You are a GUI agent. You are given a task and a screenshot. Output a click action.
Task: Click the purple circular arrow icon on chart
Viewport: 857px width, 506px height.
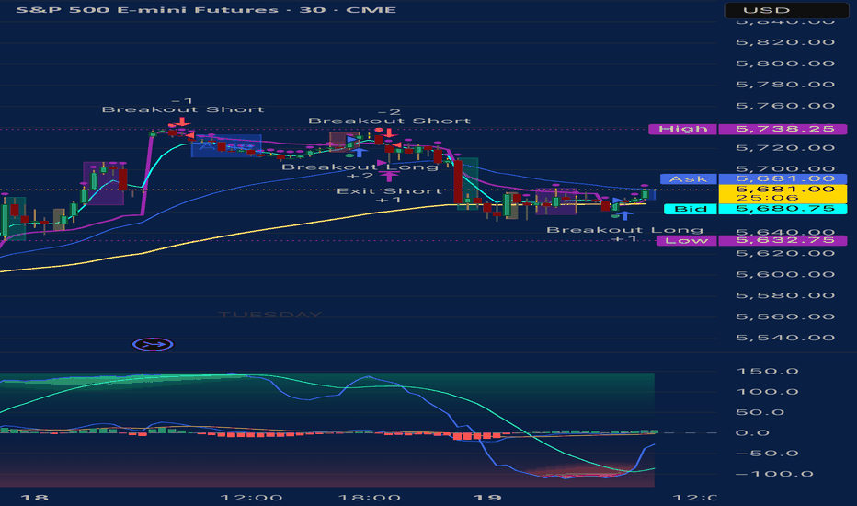click(x=153, y=344)
